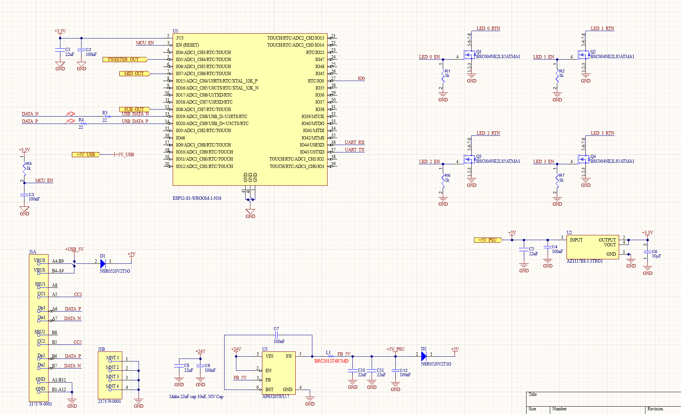This screenshot has height=414, width=681.
Task: Select the ESP32-S3-WROOM-1-N16 U1 component body
Action: [x=250, y=110]
